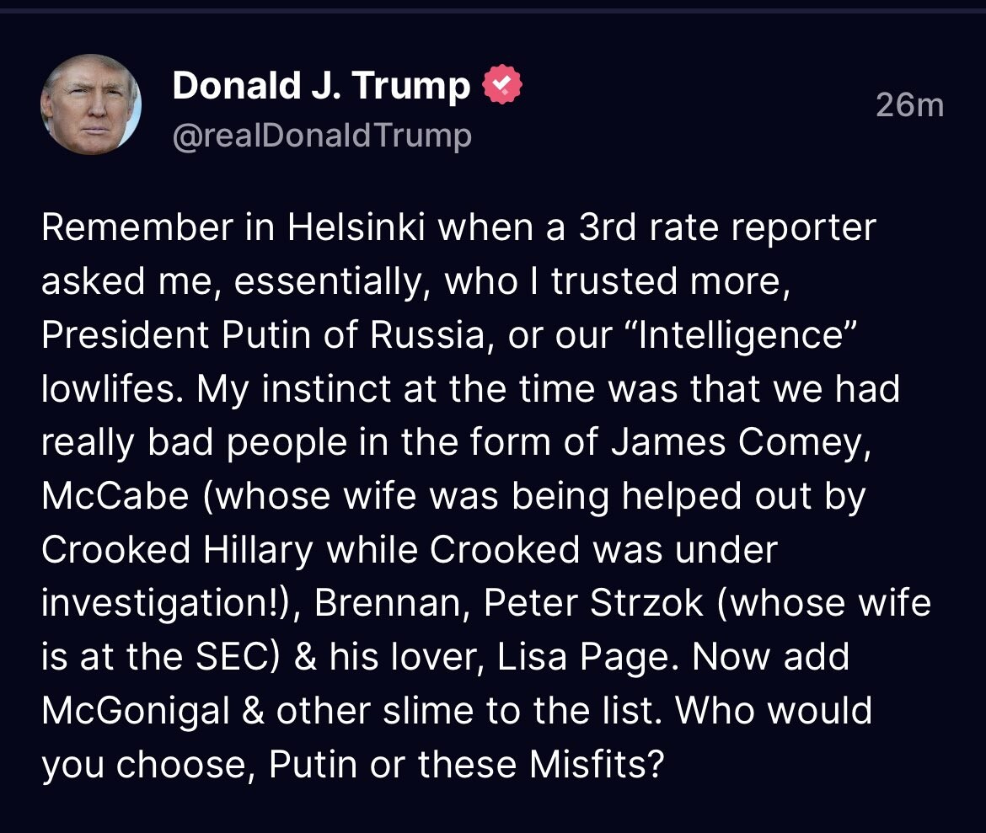Click the words Crooked Hillary
The width and height of the screenshot is (986, 833).
(177, 550)
